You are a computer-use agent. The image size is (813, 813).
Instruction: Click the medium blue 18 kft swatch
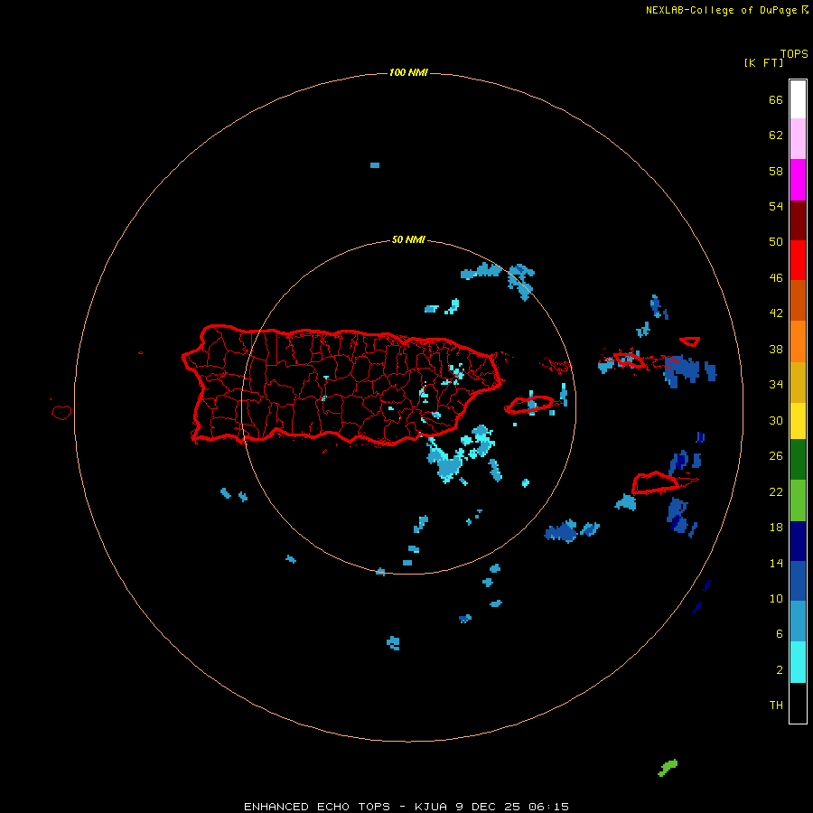click(x=798, y=581)
